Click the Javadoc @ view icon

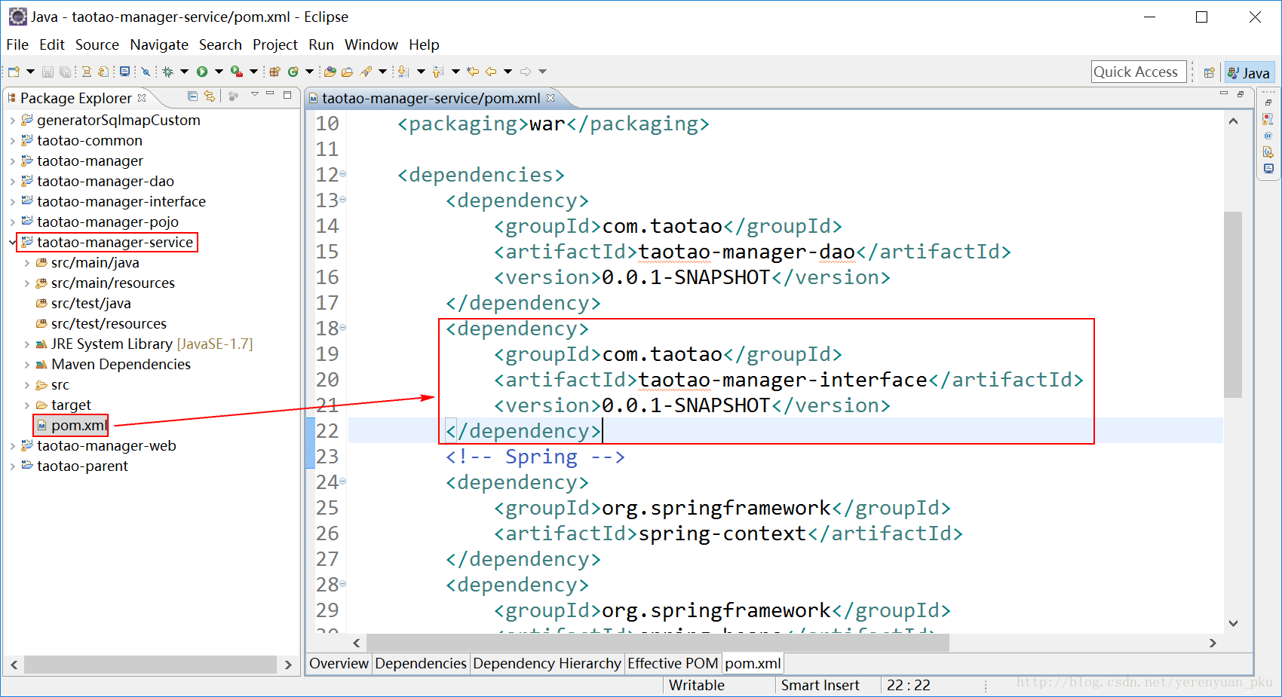(x=1268, y=136)
